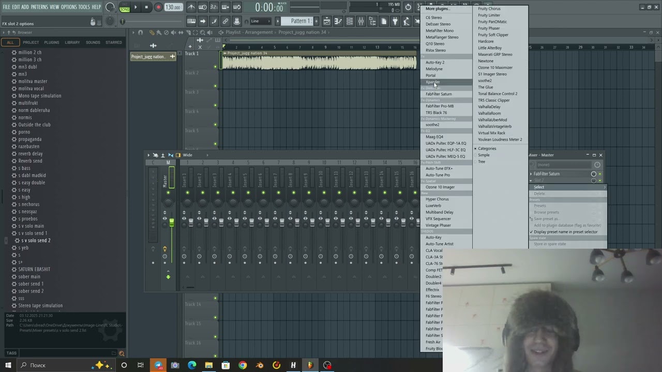Start playback with the Play button
This screenshot has width=662, height=372.
coord(136,7)
